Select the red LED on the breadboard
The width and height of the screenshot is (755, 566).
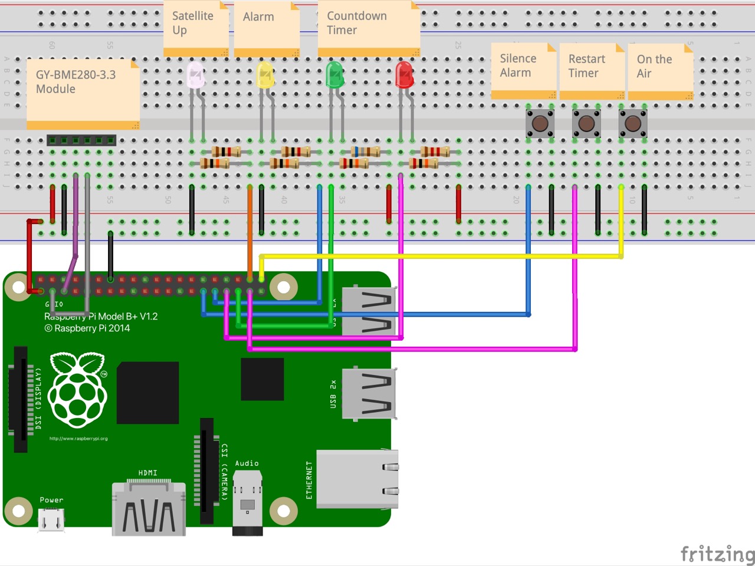point(405,75)
